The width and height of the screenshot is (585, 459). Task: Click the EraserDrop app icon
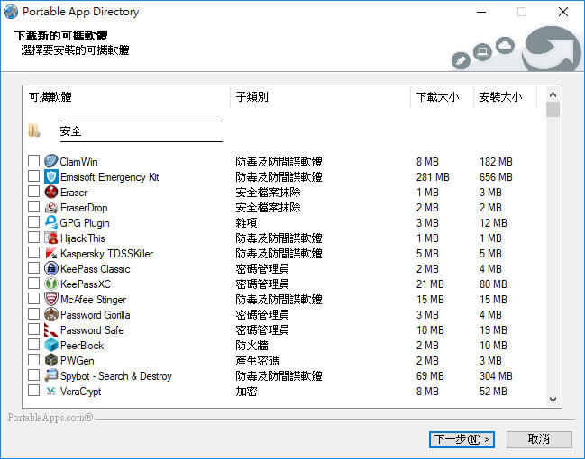pyautogui.click(x=51, y=207)
